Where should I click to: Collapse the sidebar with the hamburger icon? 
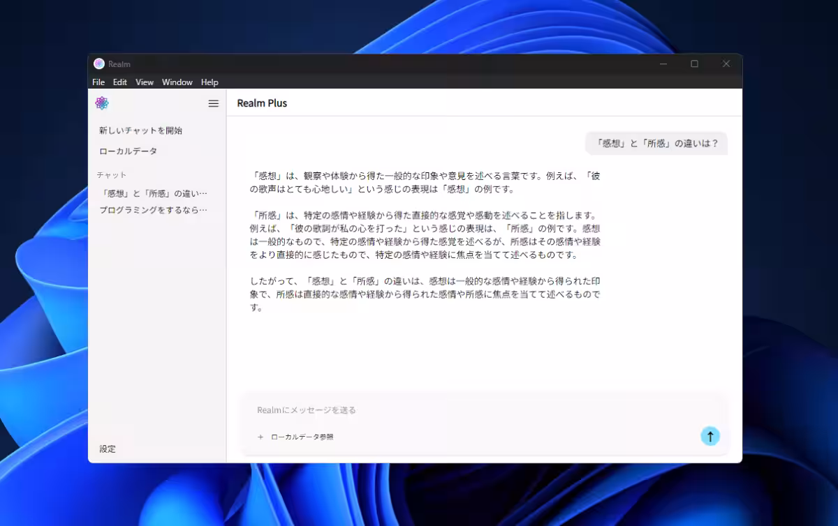[x=214, y=103]
